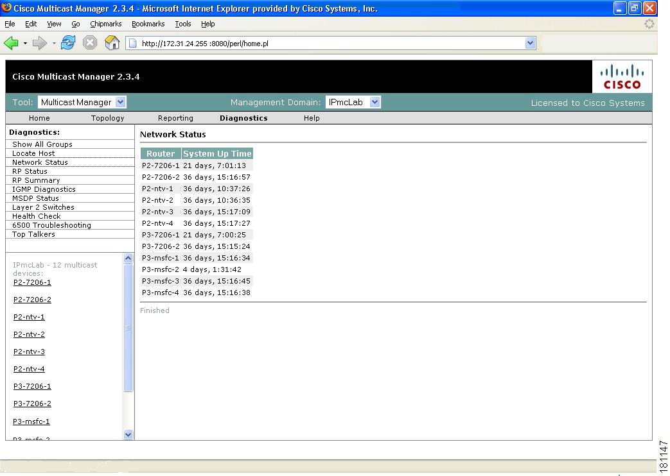Image resolution: width=670 pixels, height=476 pixels.
Task: Click the browser address URL field
Action: coord(330,43)
